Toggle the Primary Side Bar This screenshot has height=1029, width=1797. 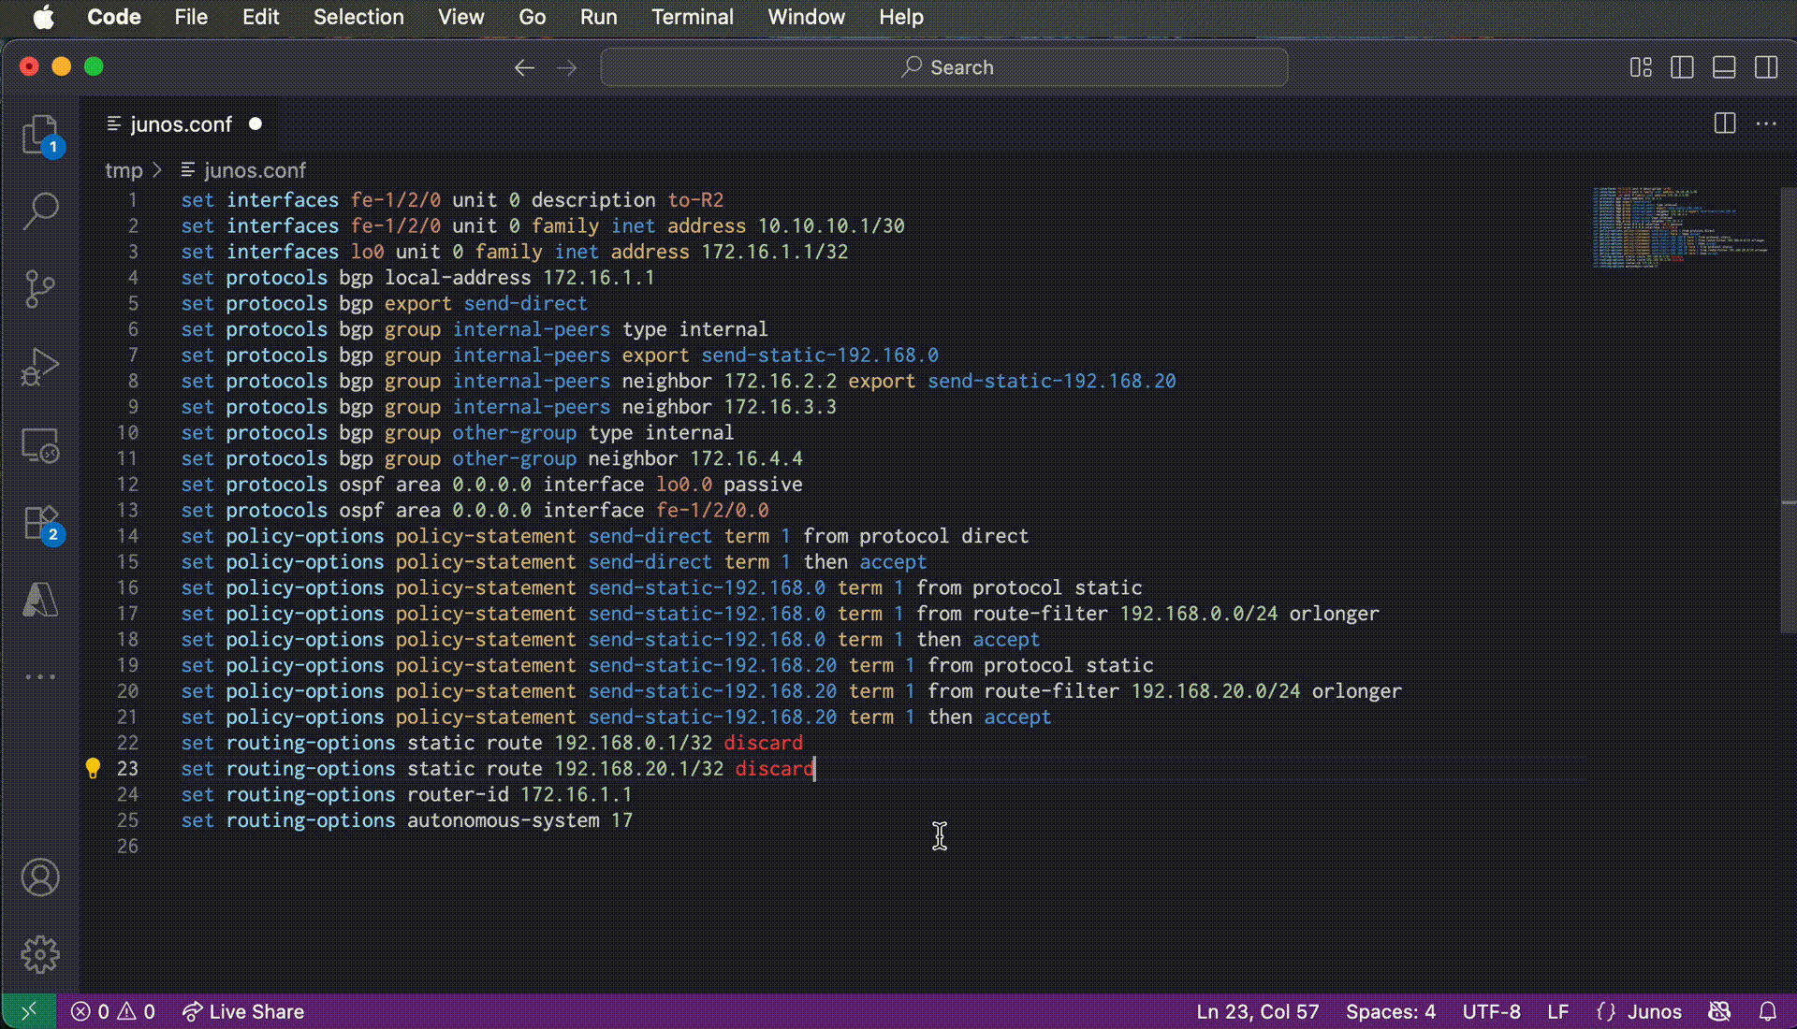pyautogui.click(x=1682, y=67)
